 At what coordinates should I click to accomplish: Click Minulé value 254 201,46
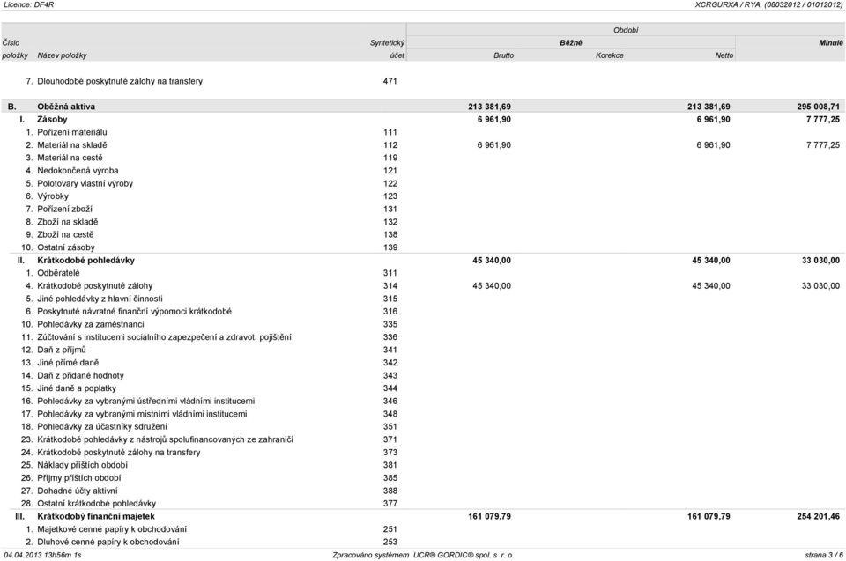[819, 516]
